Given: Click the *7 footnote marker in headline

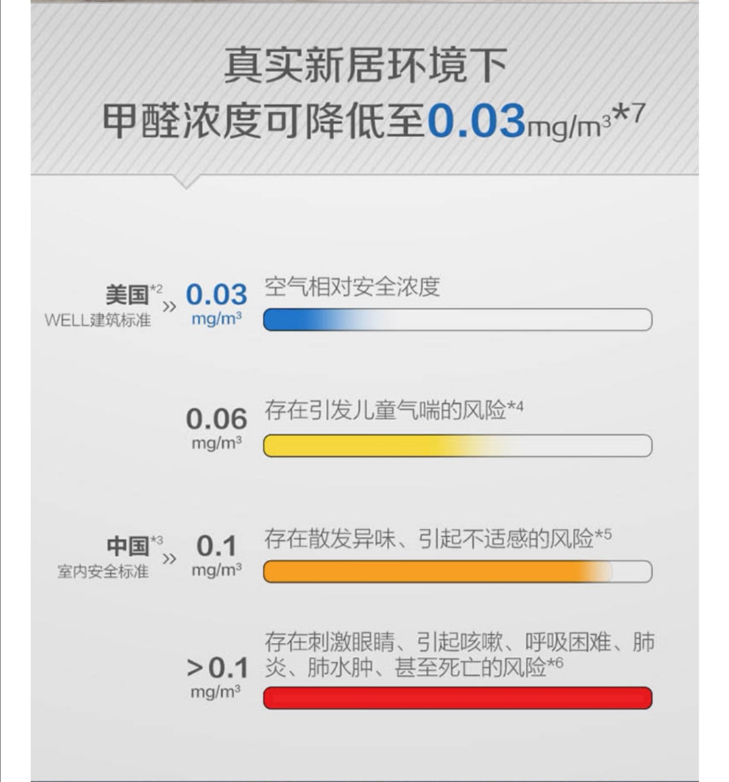Looking at the screenshot, I should 629,114.
